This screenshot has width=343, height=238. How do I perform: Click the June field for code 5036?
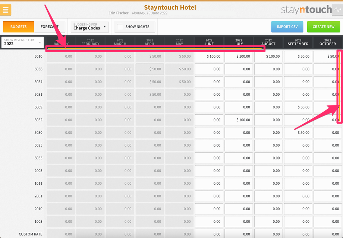pyautogui.click(x=209, y=69)
